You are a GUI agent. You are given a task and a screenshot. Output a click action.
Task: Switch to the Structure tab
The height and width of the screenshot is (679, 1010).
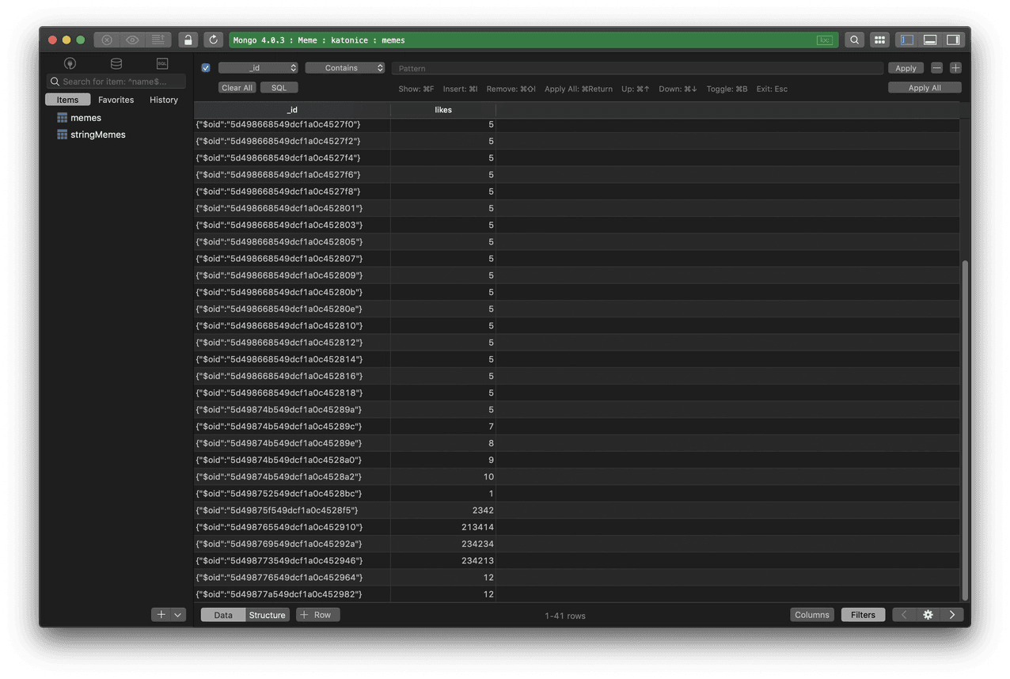click(x=267, y=615)
